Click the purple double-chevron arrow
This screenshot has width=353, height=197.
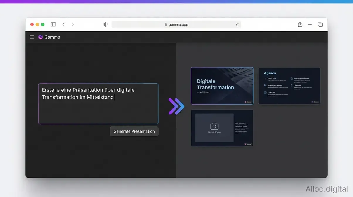(176, 106)
